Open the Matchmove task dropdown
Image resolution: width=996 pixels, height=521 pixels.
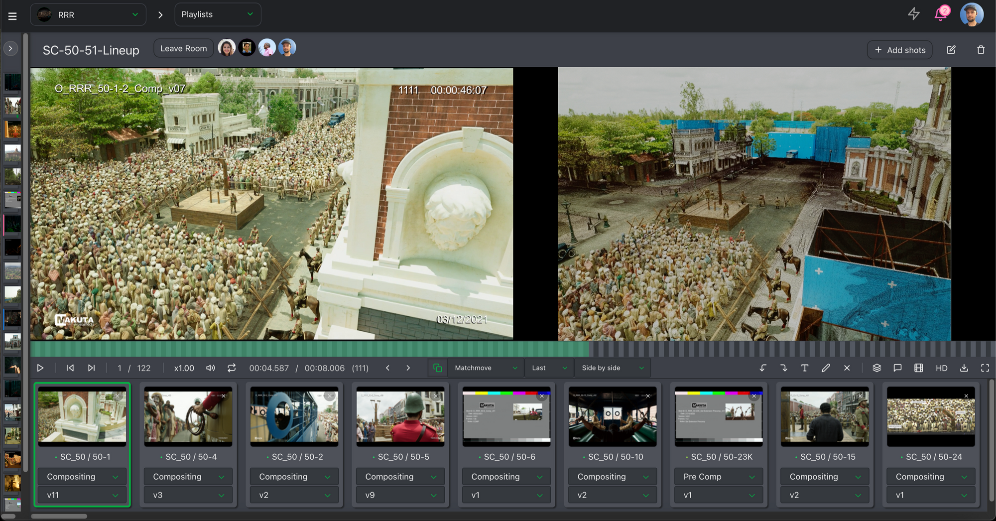pos(486,368)
